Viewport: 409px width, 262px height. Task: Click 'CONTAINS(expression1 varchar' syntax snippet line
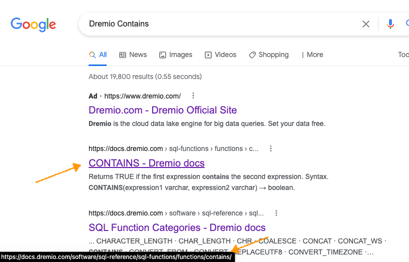point(192,187)
